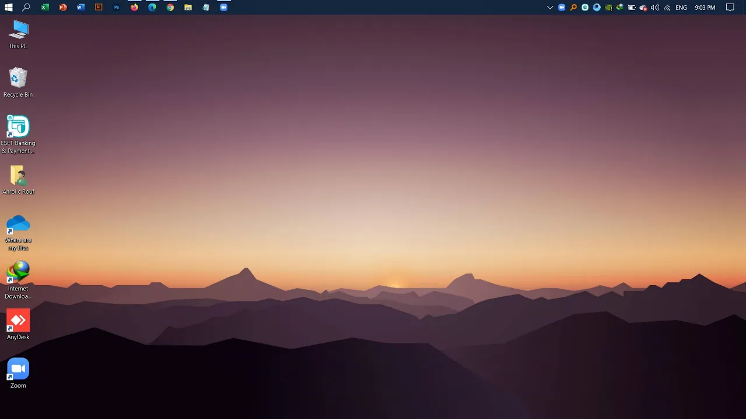Select Where are my files shortcut
Image resolution: width=746 pixels, height=419 pixels.
click(x=18, y=233)
